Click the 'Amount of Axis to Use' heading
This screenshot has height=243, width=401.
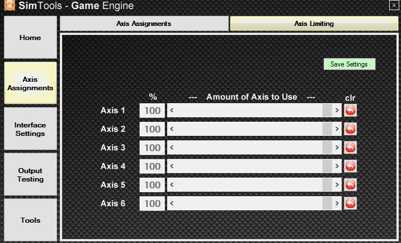[x=252, y=97]
